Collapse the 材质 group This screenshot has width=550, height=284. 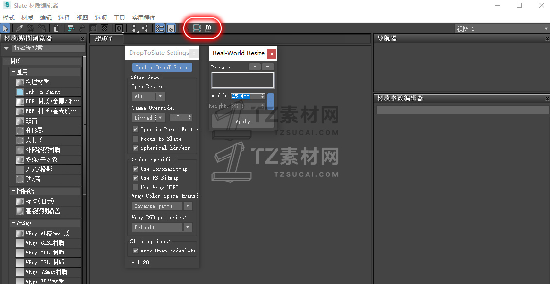pyautogui.click(x=6, y=61)
